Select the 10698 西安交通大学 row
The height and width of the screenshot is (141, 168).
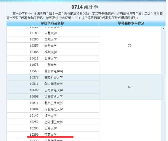point(53,97)
